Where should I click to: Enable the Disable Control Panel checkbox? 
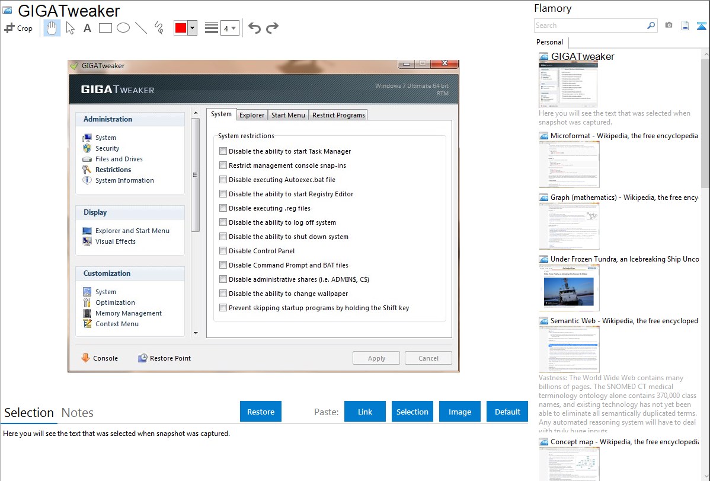pos(223,251)
